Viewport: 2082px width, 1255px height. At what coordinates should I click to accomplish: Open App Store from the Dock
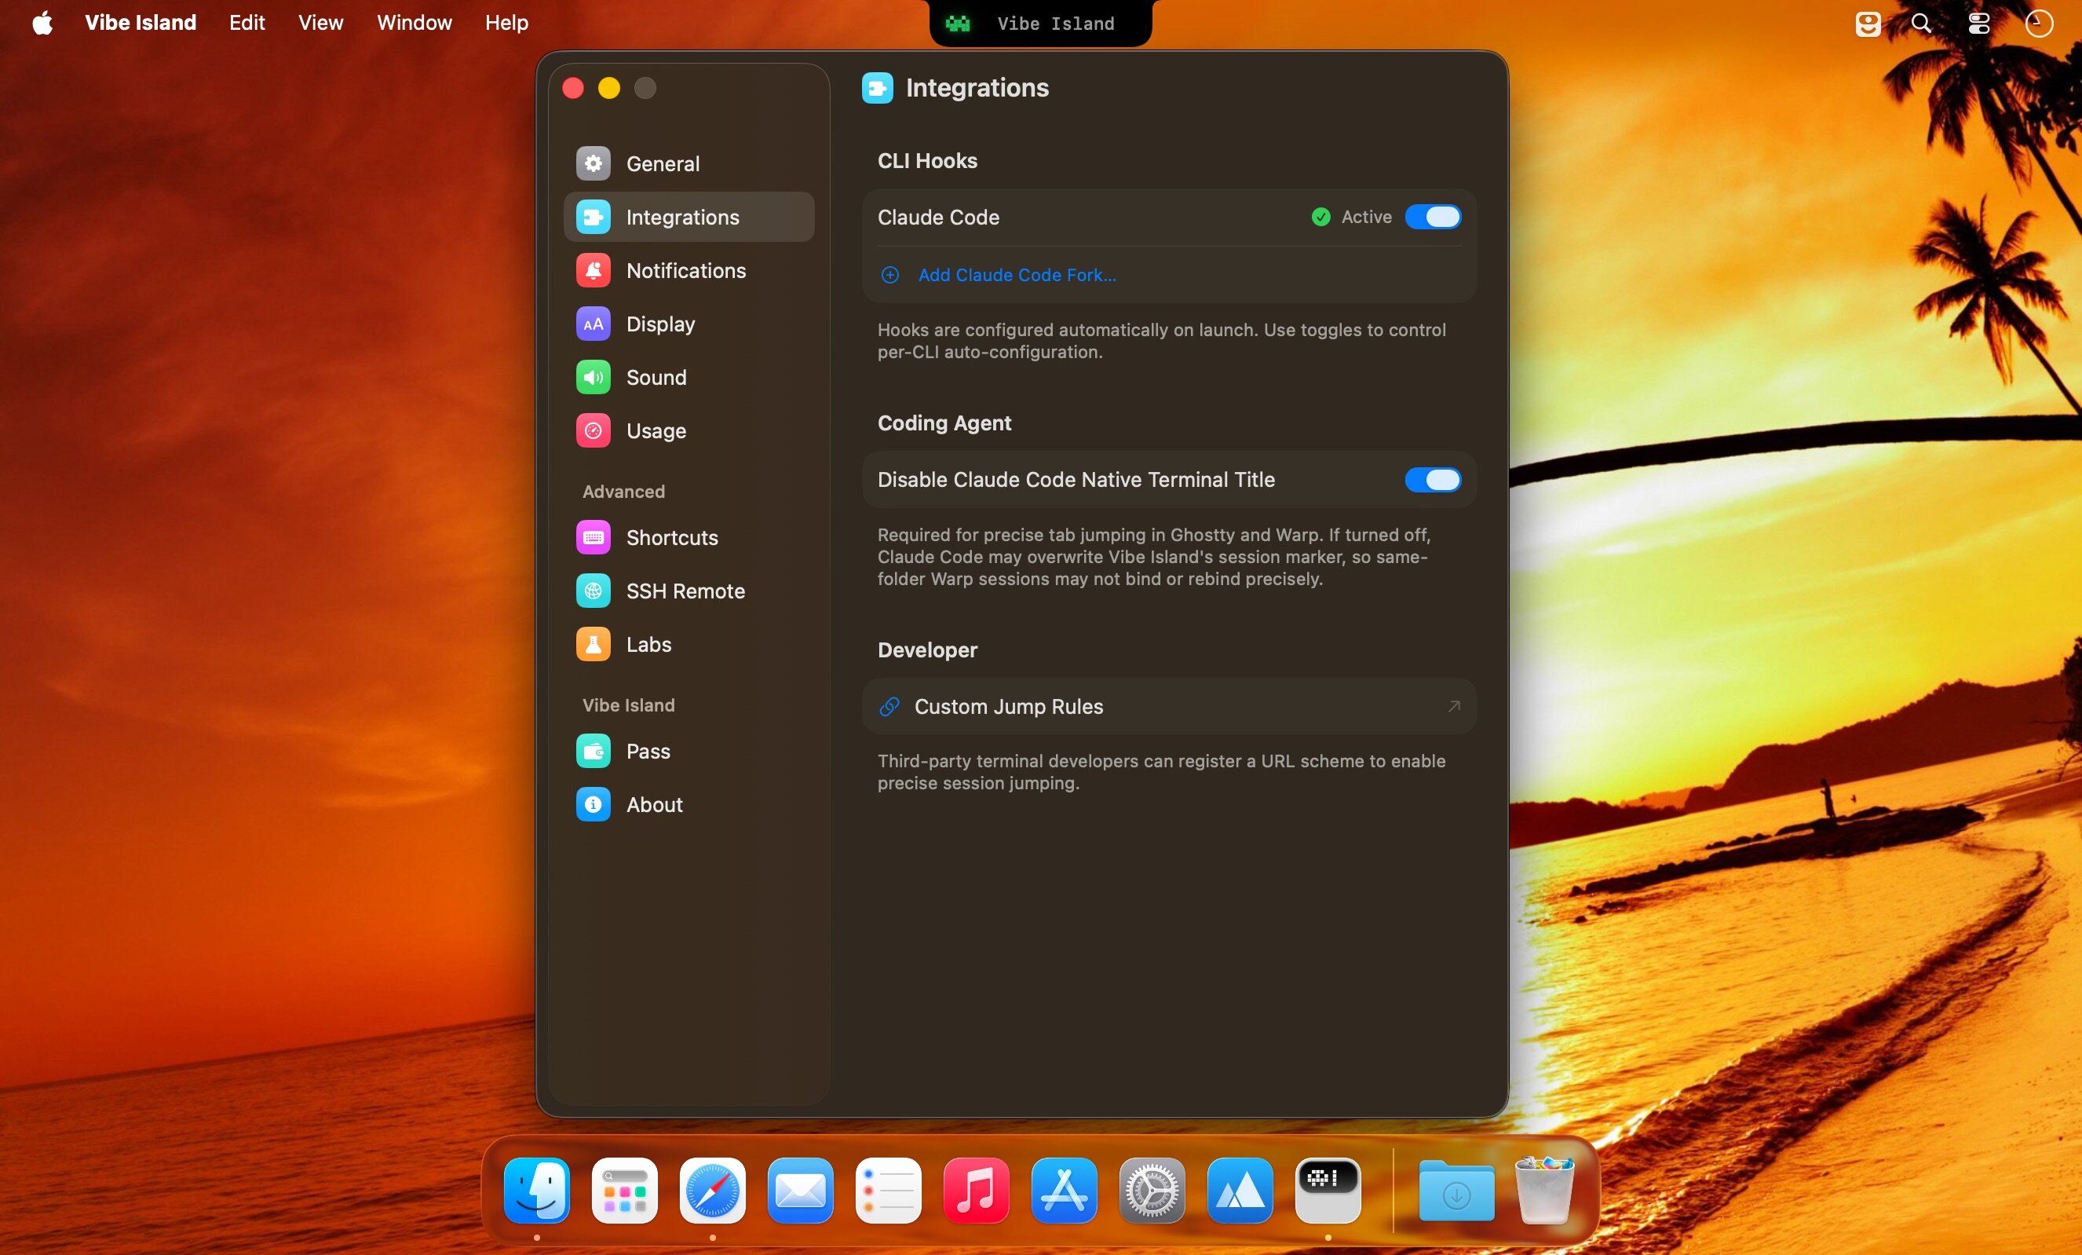[1064, 1190]
